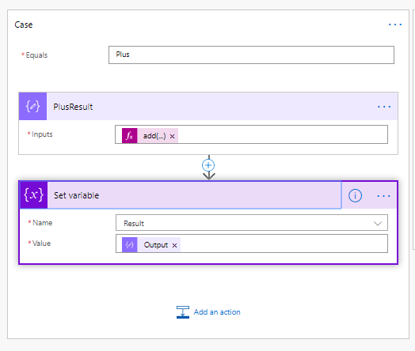
Task: Insert a new step with plus connector
Action: click(208, 165)
